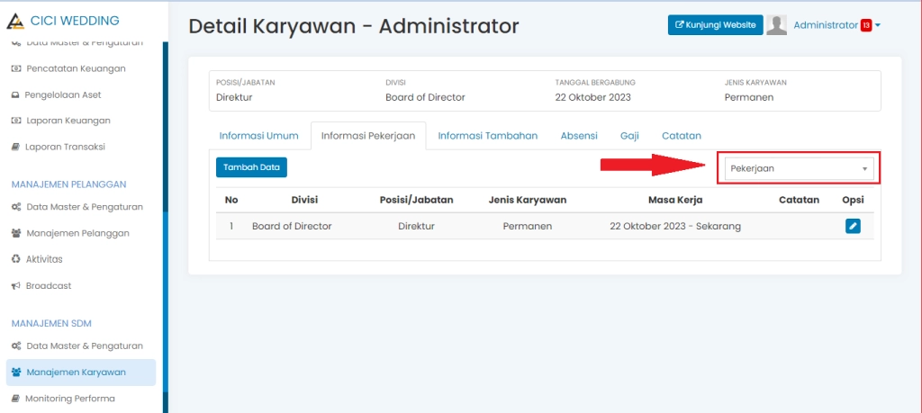The height and width of the screenshot is (413, 922).
Task: Go to Laporan Keuangan in sidebar
Action: 68,121
